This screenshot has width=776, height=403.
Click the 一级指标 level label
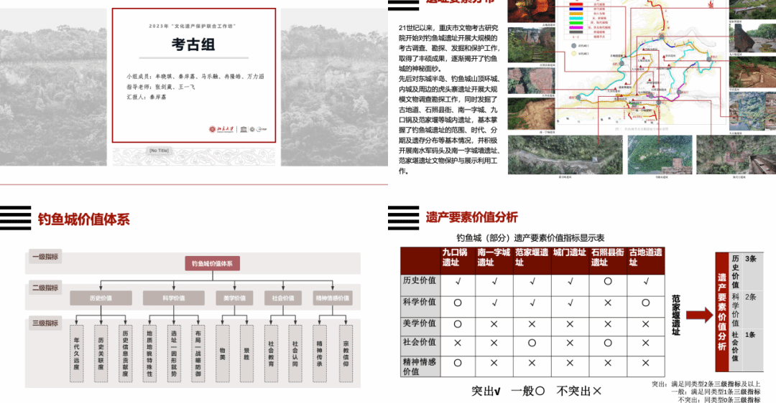45,257
